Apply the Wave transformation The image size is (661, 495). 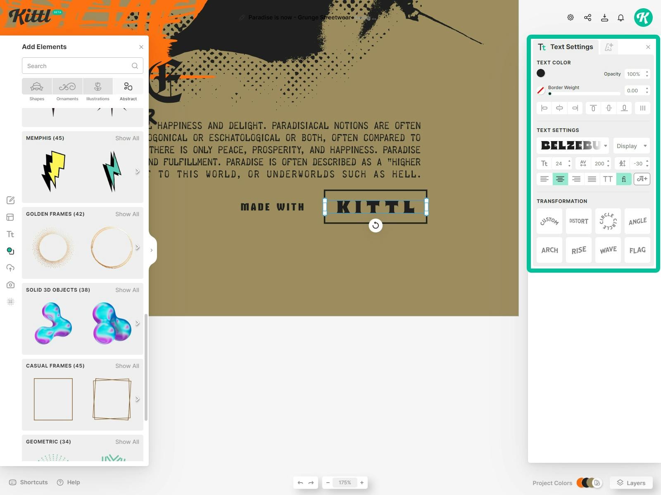click(x=608, y=250)
